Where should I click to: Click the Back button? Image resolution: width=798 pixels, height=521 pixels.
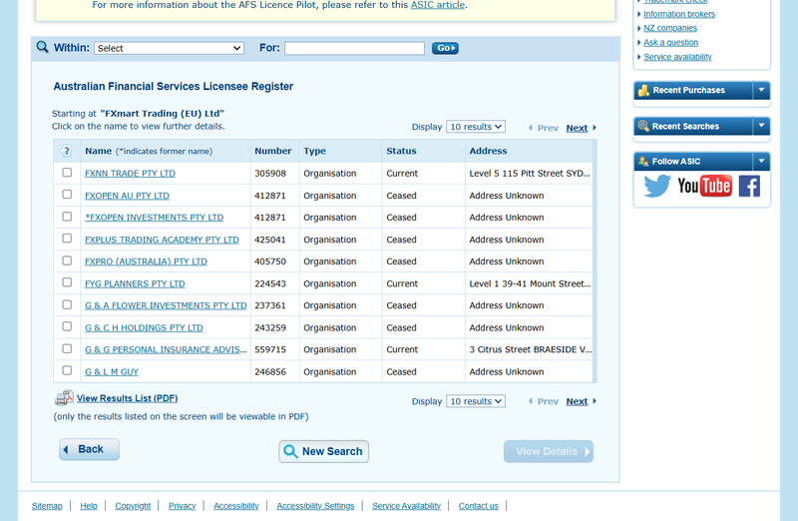(89, 449)
